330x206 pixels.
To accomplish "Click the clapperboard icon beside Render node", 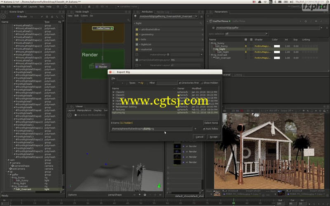I will click(91, 66).
